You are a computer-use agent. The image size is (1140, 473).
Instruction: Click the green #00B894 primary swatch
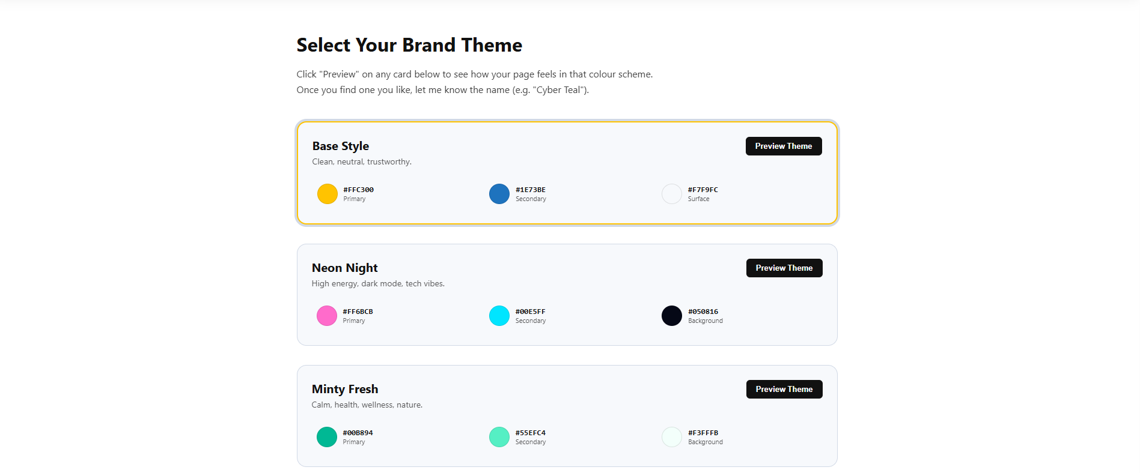(327, 437)
